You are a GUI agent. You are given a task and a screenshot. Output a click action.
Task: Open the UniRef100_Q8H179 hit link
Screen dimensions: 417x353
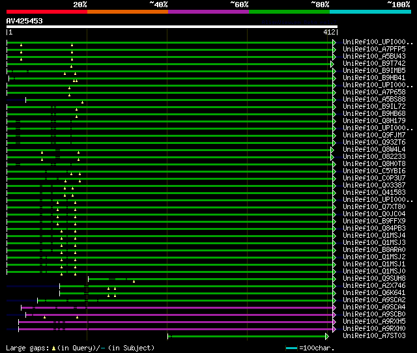(x=374, y=121)
